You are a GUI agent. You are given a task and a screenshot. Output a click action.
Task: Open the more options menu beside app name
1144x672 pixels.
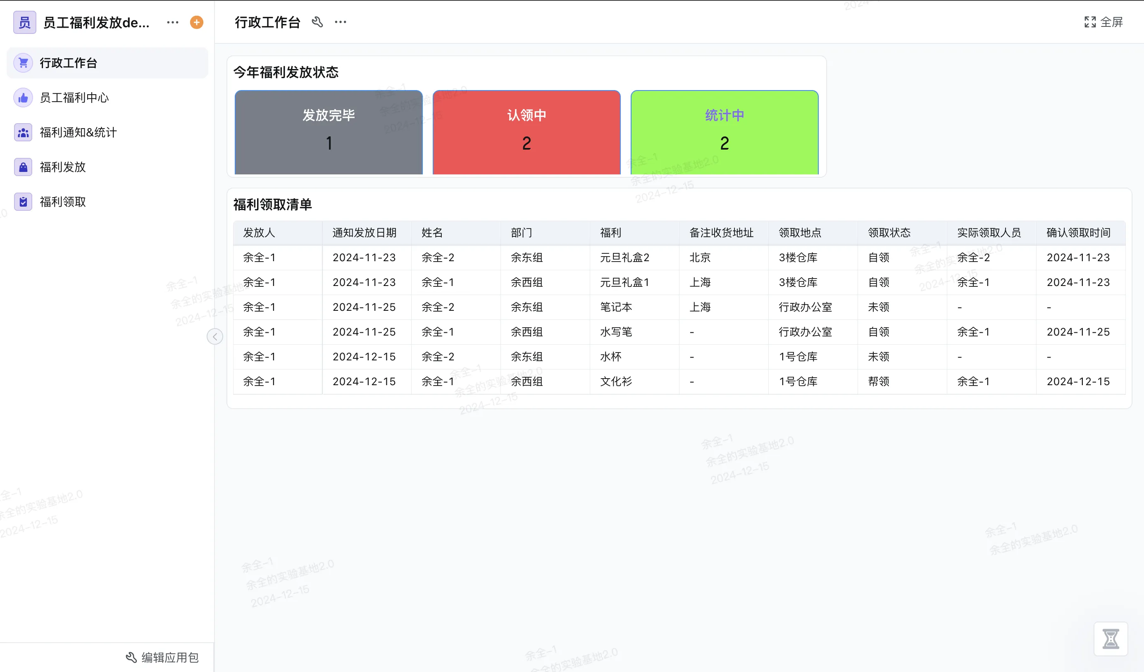coord(172,22)
